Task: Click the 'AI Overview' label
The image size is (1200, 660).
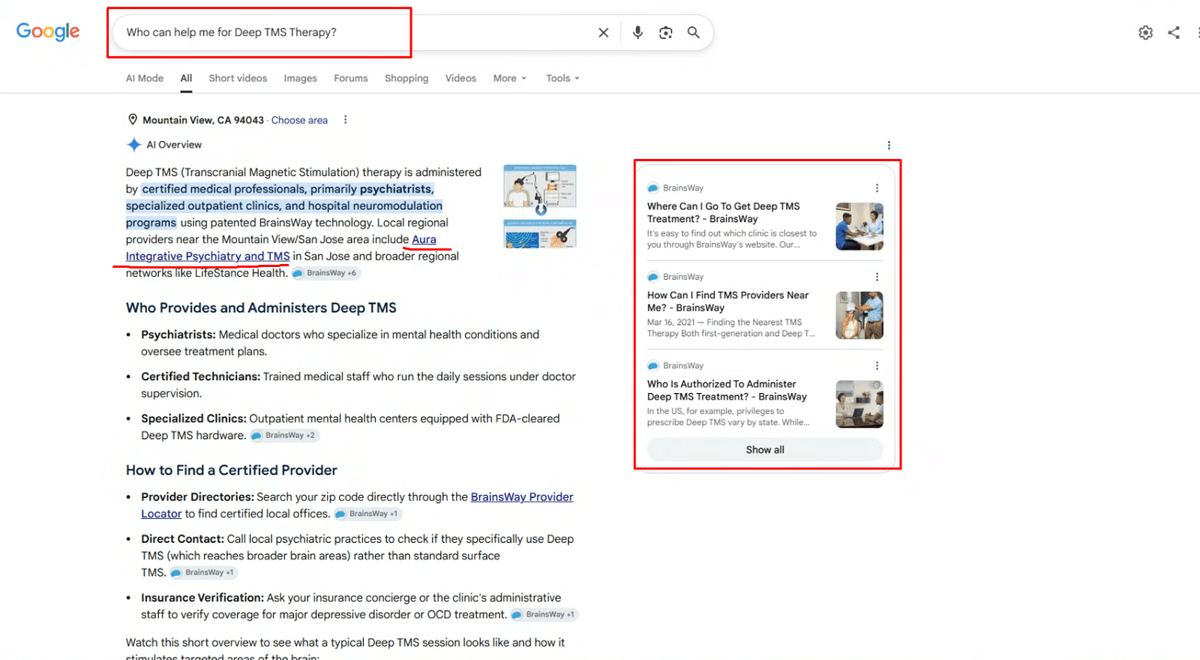Action: point(174,145)
